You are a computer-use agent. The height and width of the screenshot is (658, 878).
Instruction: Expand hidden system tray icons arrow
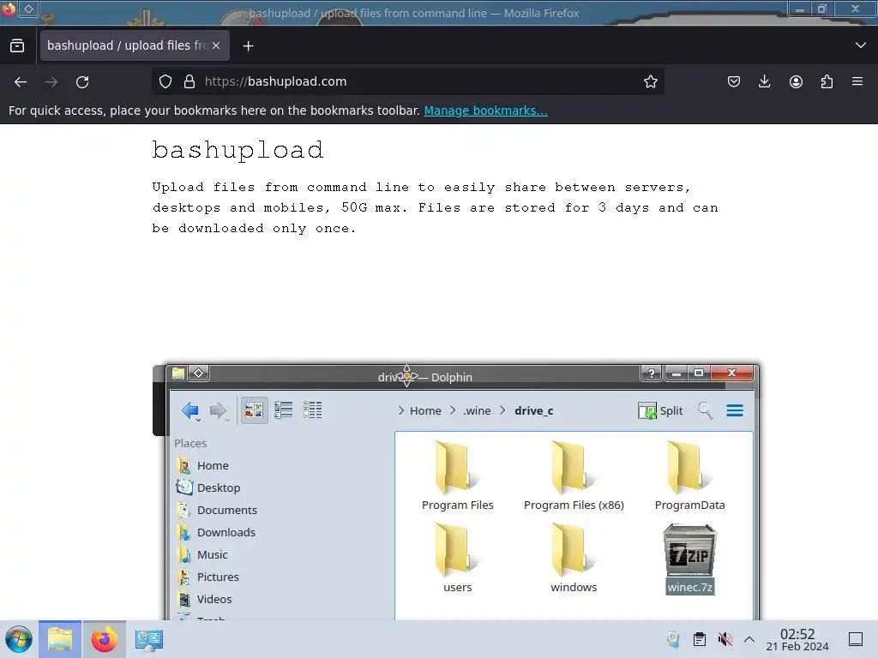tap(749, 639)
